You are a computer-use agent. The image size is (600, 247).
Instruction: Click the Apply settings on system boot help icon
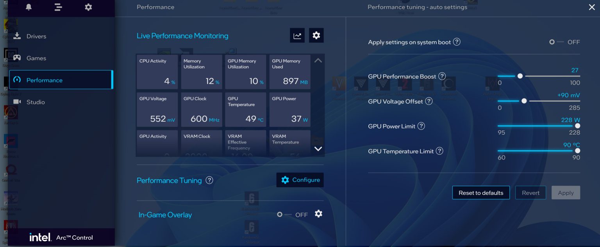click(457, 42)
